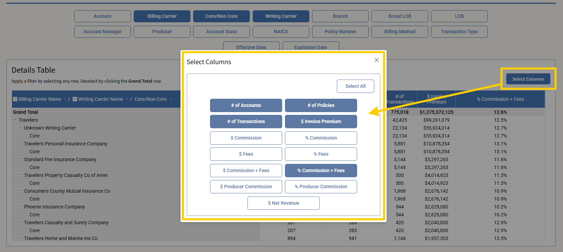Deselect the # of Accounts column
563x252 pixels.
click(x=246, y=105)
